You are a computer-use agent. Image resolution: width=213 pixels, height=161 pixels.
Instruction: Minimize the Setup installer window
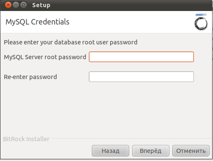click(x=16, y=5)
